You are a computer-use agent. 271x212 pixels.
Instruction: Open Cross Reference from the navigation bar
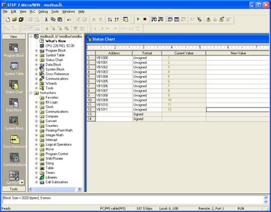[14, 141]
